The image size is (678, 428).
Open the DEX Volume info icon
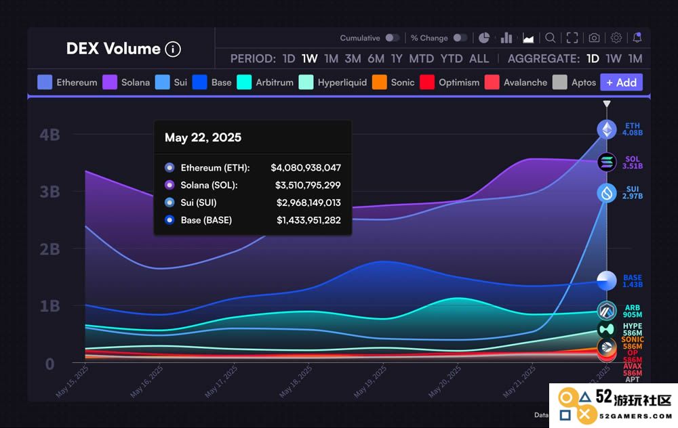click(x=173, y=49)
